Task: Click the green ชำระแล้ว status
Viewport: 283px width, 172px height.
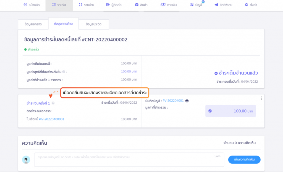Action: coord(32,49)
